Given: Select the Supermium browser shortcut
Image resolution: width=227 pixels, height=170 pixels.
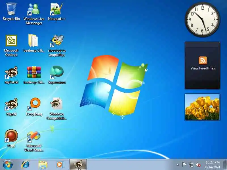Looking at the screenshot, I should click(x=56, y=75).
